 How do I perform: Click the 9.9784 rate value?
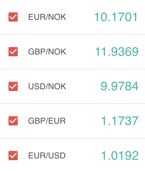119,86
